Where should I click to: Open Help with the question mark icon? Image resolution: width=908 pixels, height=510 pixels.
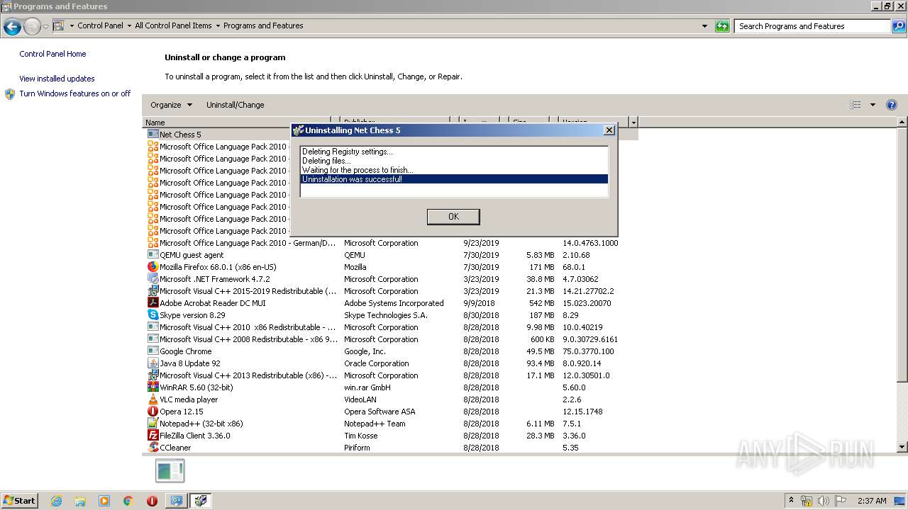click(x=892, y=105)
